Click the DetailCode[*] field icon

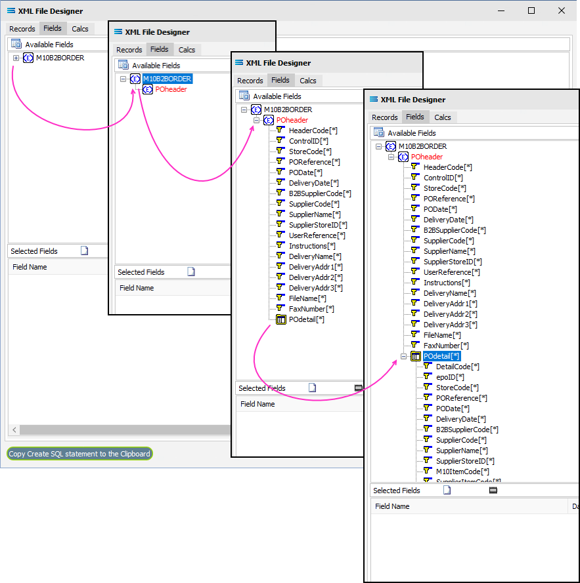[427, 366]
